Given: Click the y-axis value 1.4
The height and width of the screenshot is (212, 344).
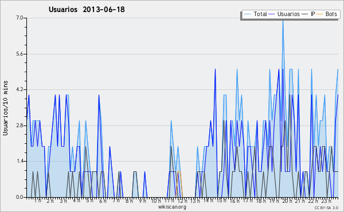Looking at the screenshot, I should pos(19,161).
